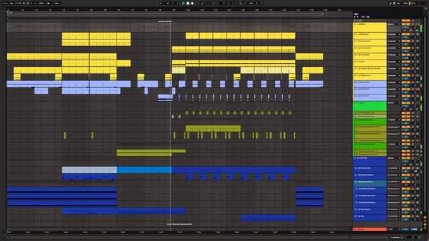
Task: Click the Key map mode switch
Action: pyautogui.click(x=398, y=3)
